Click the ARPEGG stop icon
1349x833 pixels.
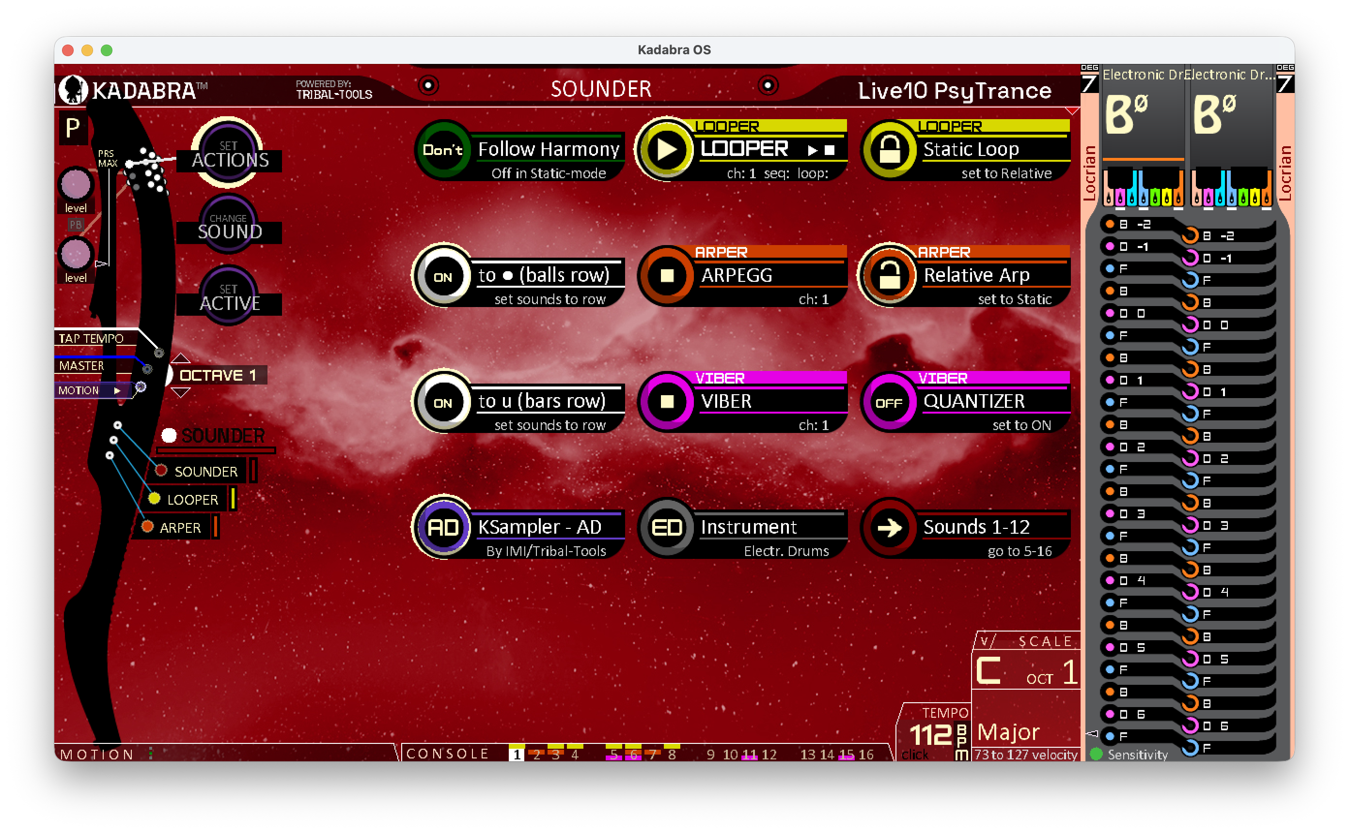[666, 275]
